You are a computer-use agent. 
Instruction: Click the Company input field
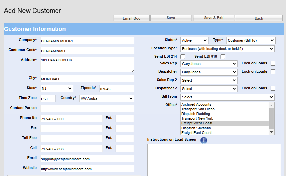(x=87, y=41)
